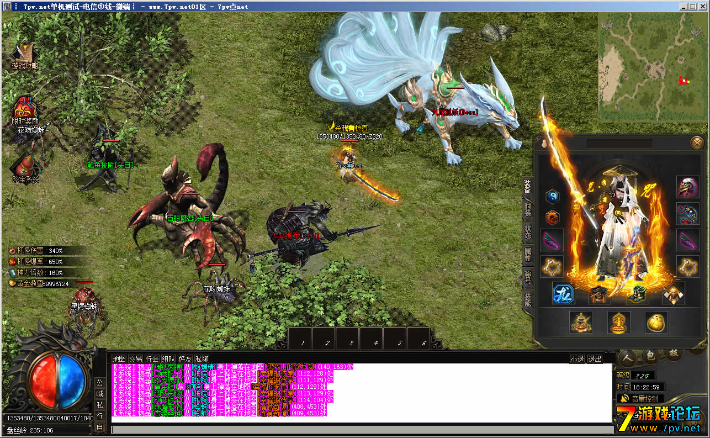
Task: Click the blue 龙 rune slot
Action: tap(564, 293)
